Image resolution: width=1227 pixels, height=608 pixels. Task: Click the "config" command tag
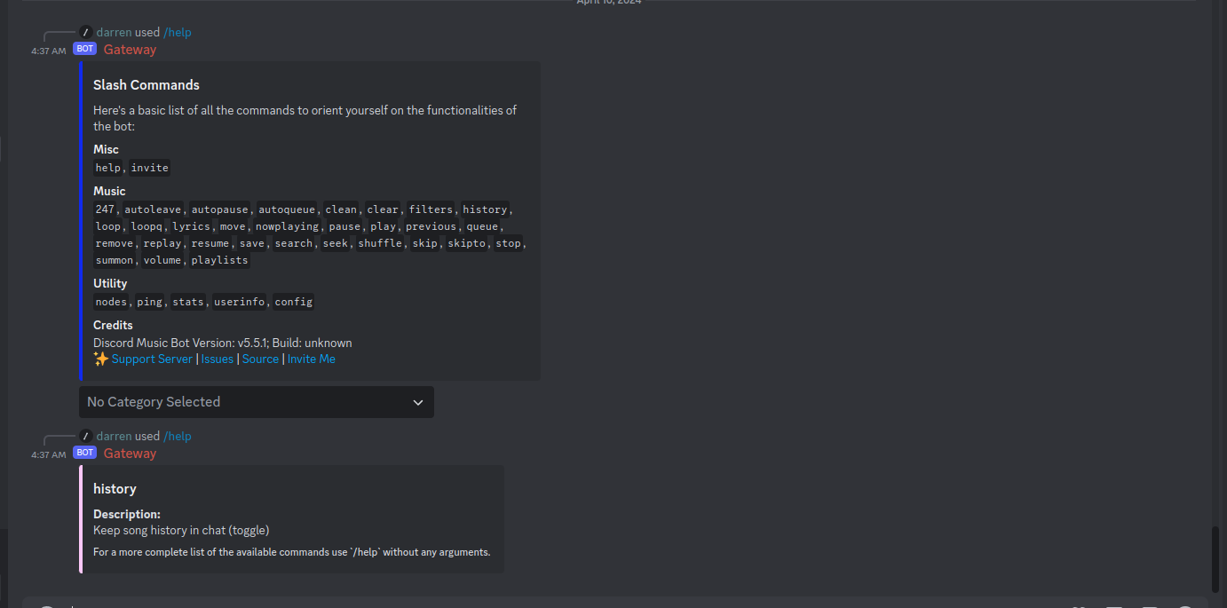pos(293,302)
